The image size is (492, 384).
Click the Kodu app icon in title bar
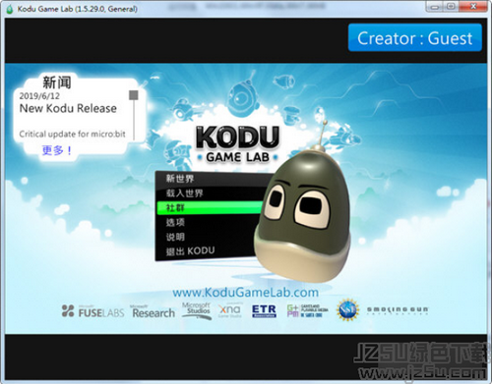pos(10,9)
